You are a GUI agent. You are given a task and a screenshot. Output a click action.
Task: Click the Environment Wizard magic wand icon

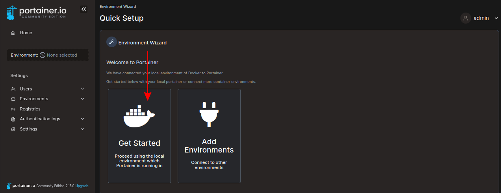click(111, 42)
